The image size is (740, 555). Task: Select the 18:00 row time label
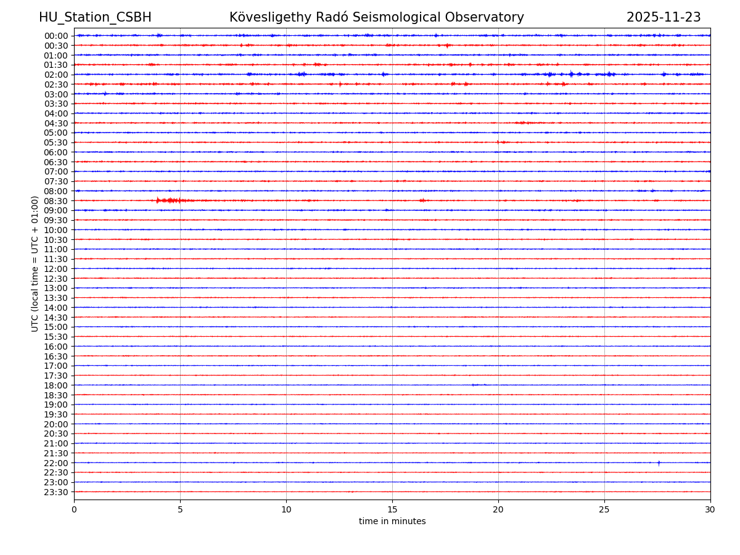pos(56,385)
